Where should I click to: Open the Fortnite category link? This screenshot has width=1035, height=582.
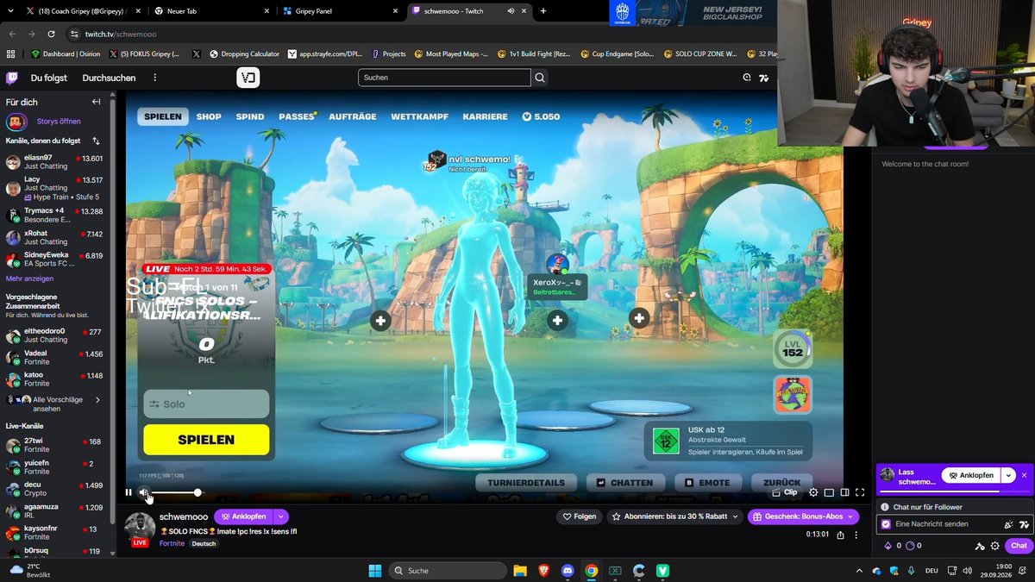(172, 543)
